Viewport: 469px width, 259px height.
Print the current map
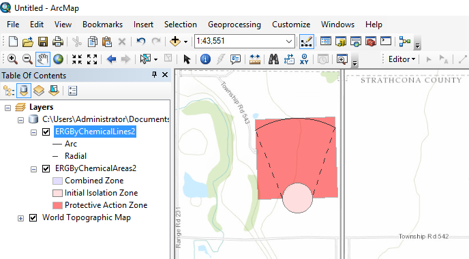pos(58,42)
